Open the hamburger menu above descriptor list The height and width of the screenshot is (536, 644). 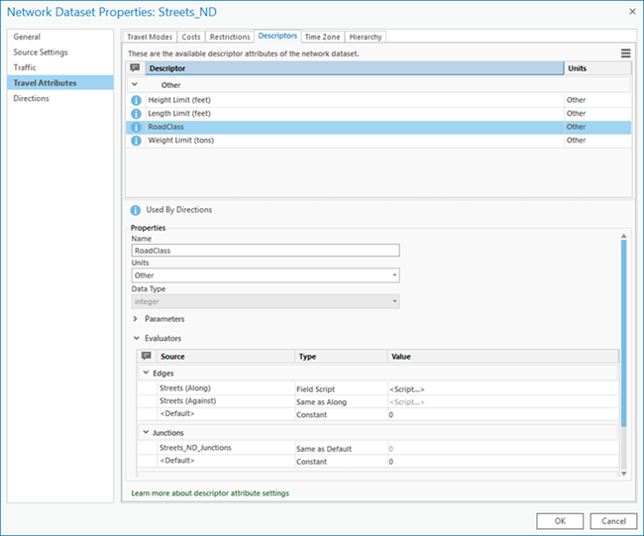point(625,54)
